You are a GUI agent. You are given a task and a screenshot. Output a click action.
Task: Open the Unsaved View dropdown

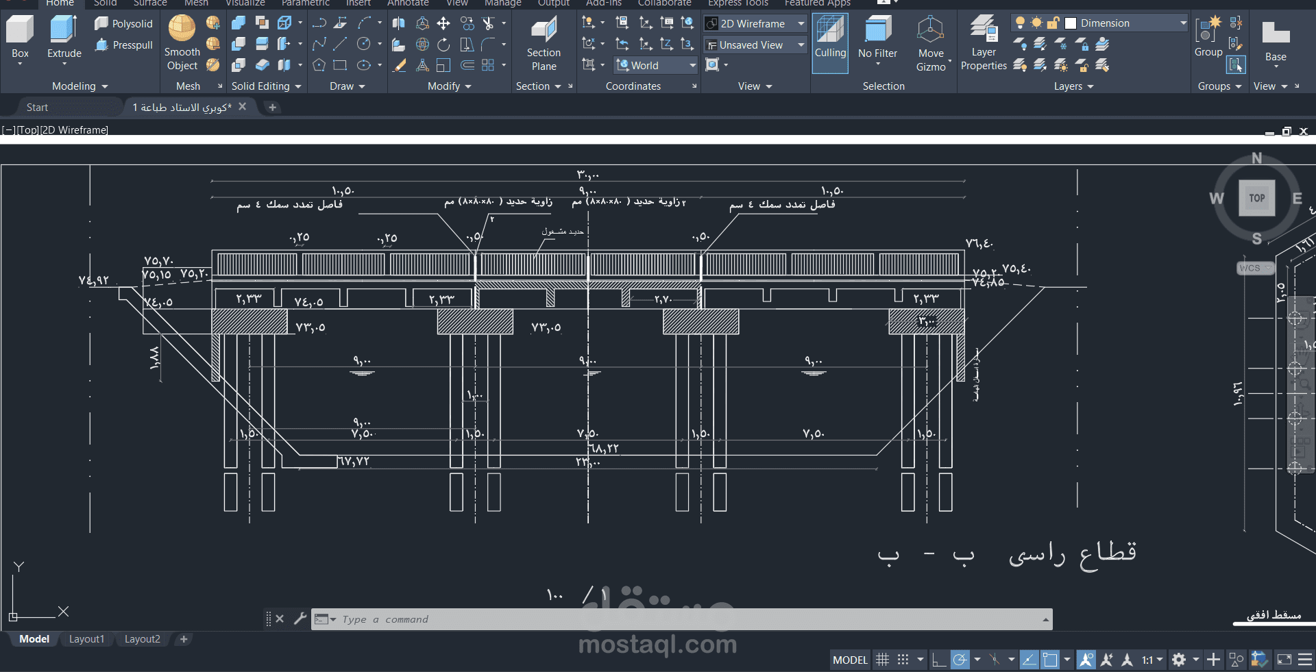coord(755,45)
